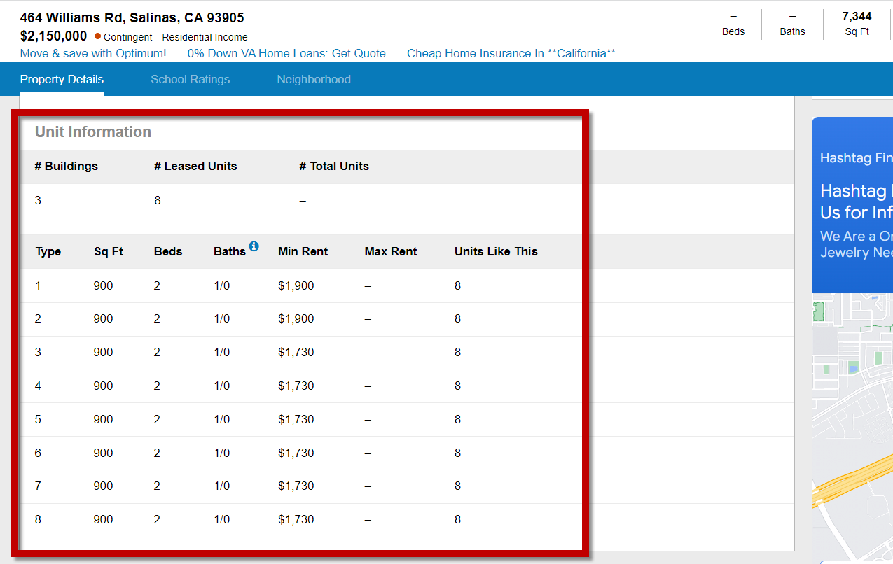
Task: Click the address heading 464 Williams Rd
Action: [x=132, y=17]
